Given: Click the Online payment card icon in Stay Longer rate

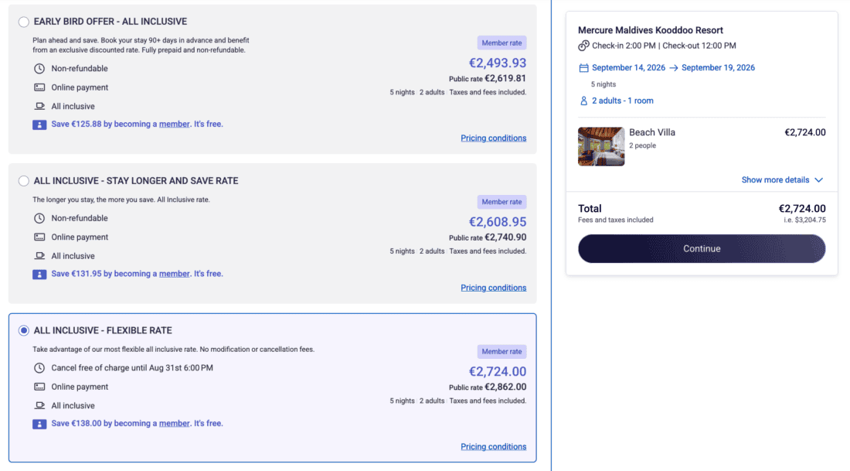Looking at the screenshot, I should (39, 237).
